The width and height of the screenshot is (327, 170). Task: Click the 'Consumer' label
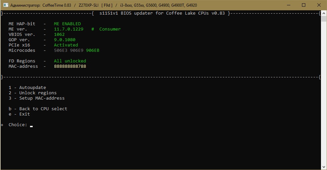pos(110,29)
